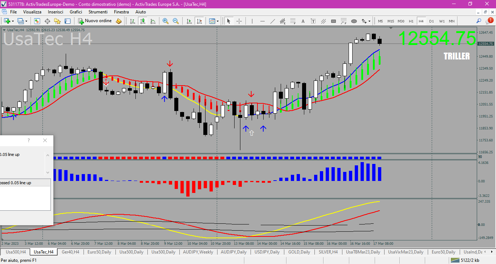
Task: Switch to H1 timeframe
Action: pos(411,21)
